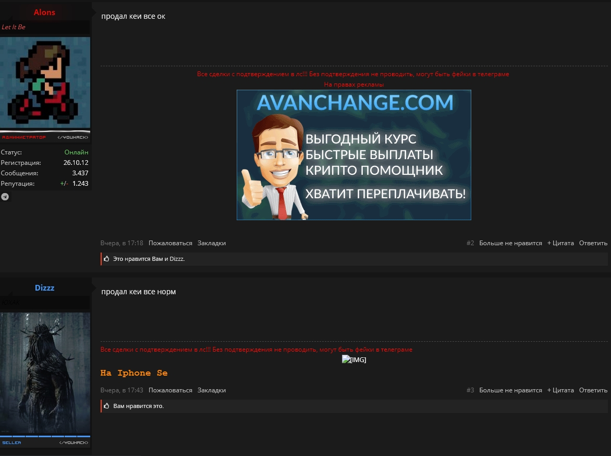611x456 pixels.
Task: Bookmark post #3 via Закладки
Action: [212, 390]
